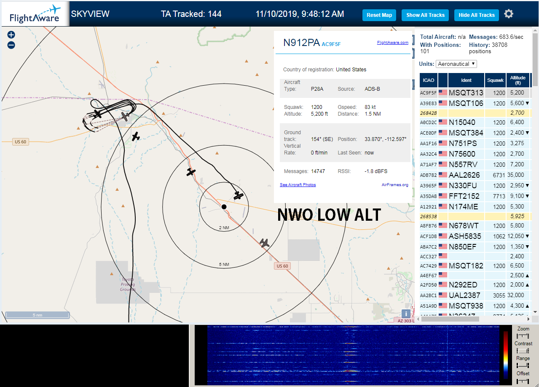Open the settings gear menu

(x=509, y=14)
